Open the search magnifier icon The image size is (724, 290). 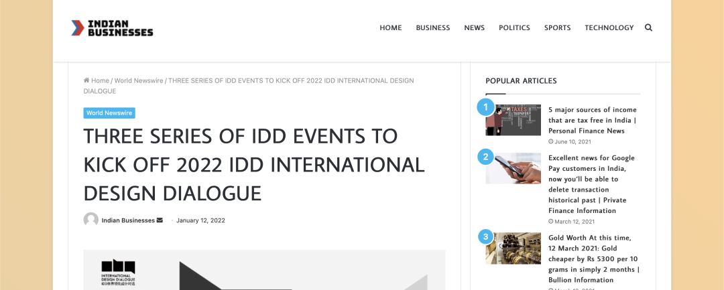(648, 27)
